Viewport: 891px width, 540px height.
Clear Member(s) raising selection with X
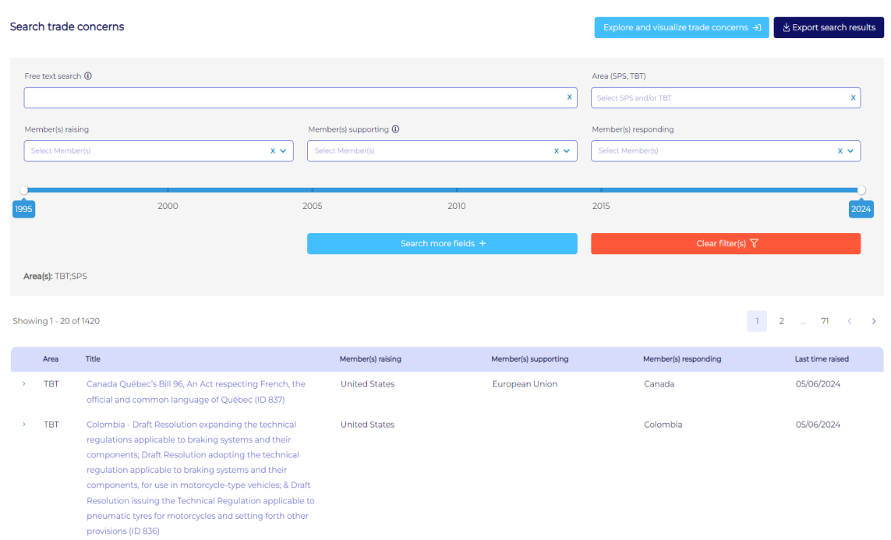[273, 151]
